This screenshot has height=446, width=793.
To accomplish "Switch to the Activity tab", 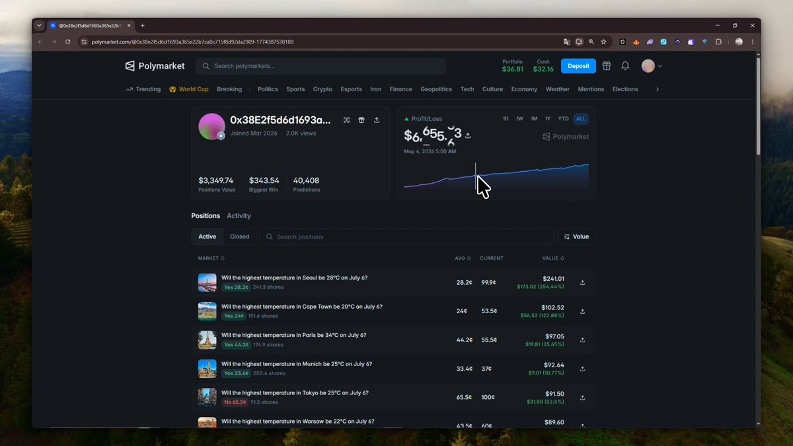I will click(x=239, y=216).
